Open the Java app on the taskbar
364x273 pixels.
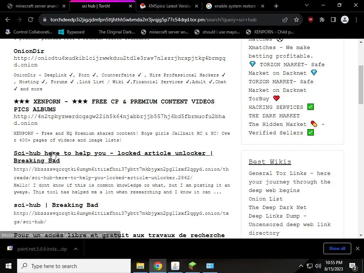(175, 266)
